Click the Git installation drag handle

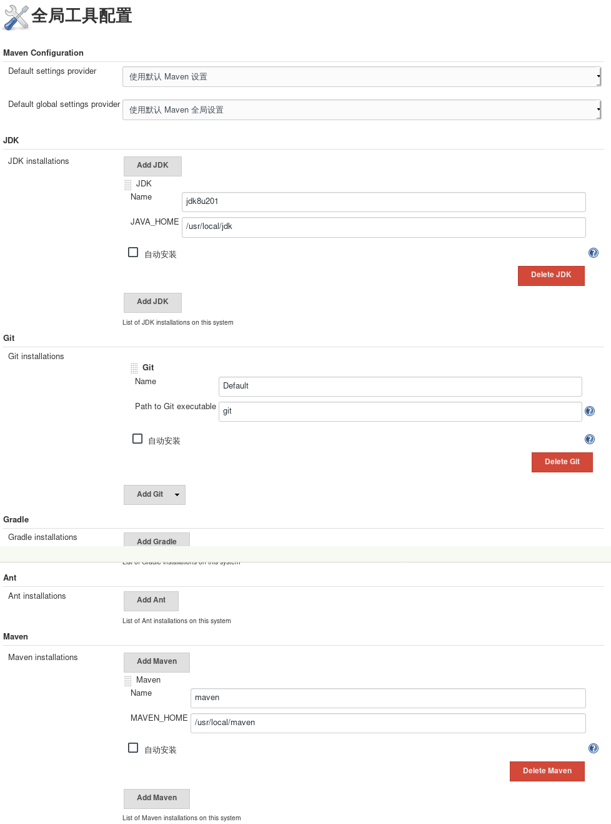click(x=134, y=368)
